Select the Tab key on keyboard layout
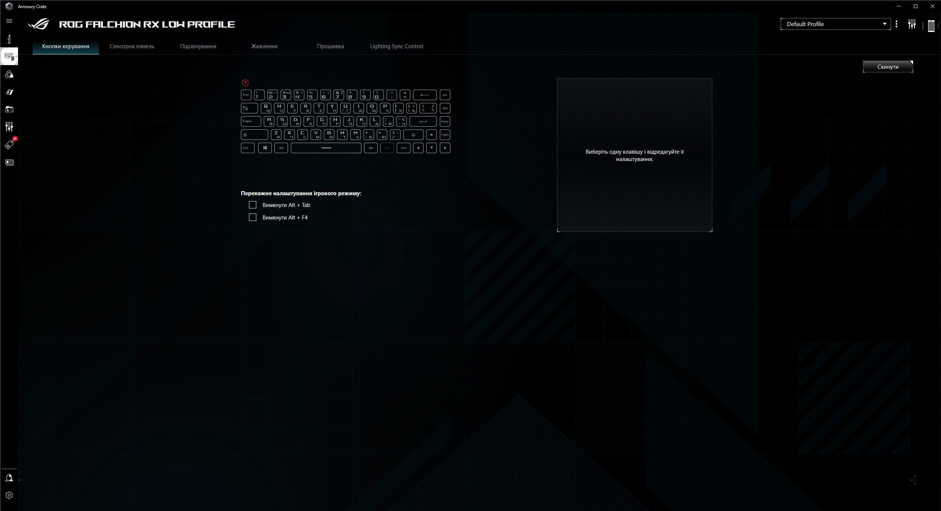Image resolution: width=941 pixels, height=511 pixels. tap(249, 108)
